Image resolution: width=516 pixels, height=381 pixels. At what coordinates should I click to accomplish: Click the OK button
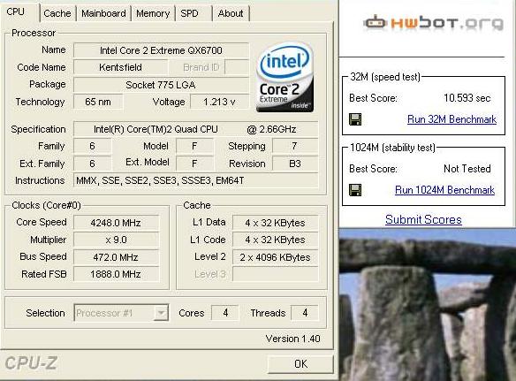coord(300,364)
